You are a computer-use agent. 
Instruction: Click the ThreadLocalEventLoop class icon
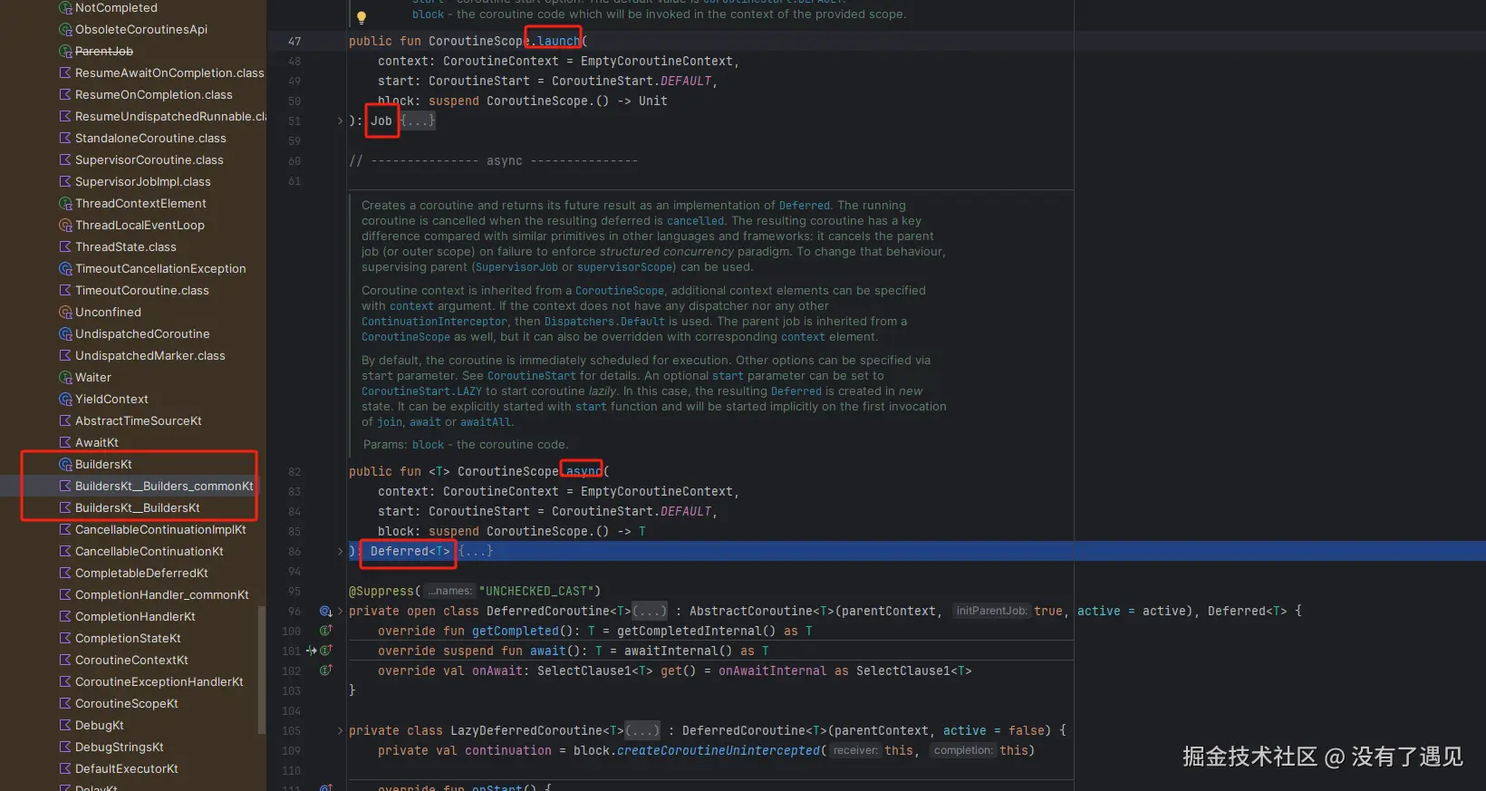tap(65, 225)
